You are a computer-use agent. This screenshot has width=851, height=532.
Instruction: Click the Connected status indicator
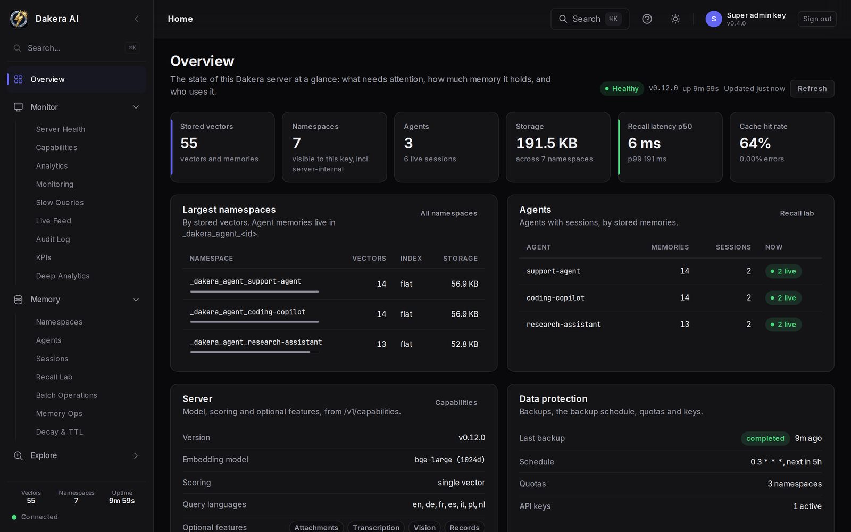35,517
